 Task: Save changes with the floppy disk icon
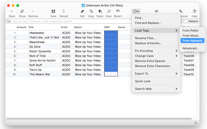pyautogui.click(x=53, y=11)
